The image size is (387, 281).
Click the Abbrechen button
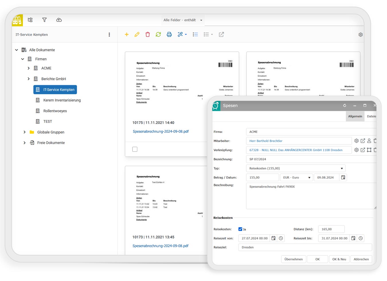(x=361, y=259)
